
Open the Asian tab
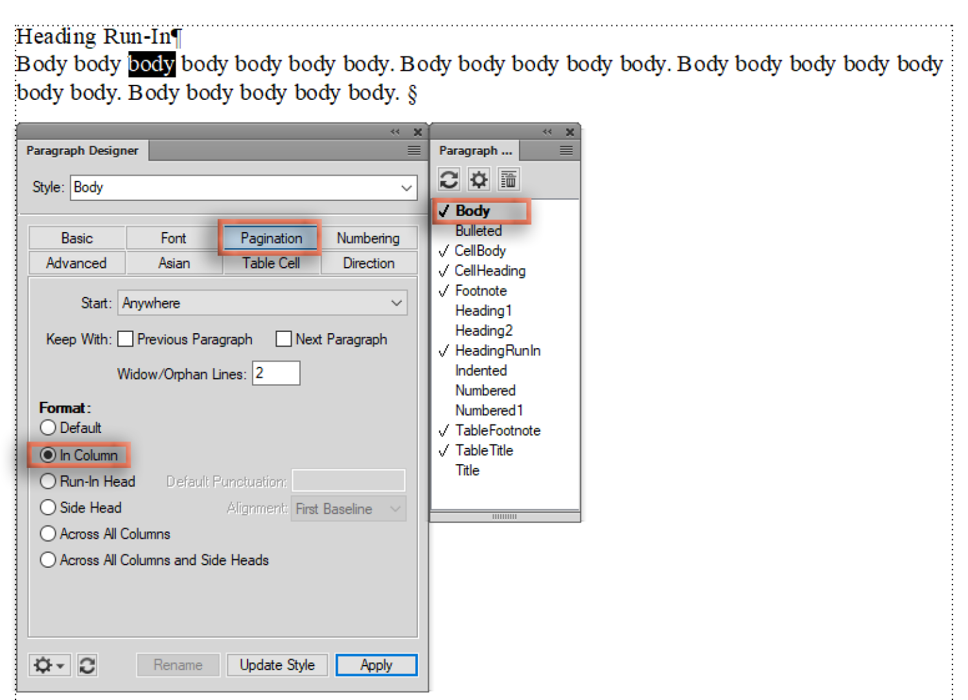(x=174, y=263)
